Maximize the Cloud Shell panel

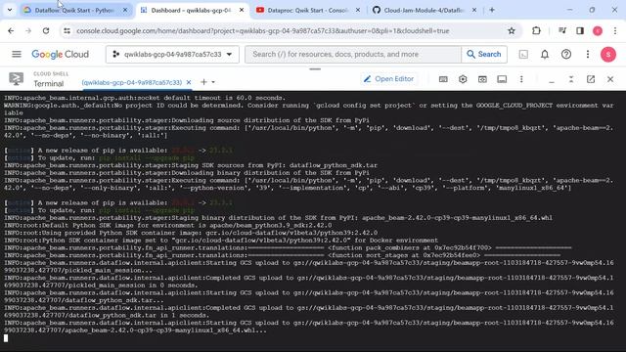point(571,79)
